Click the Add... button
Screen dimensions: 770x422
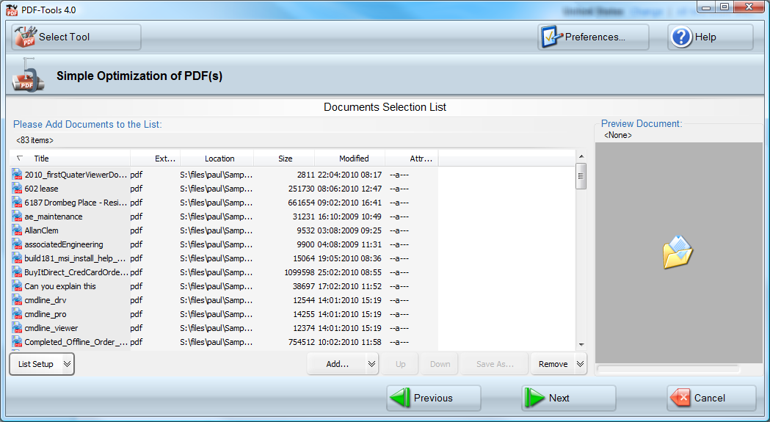coord(338,364)
